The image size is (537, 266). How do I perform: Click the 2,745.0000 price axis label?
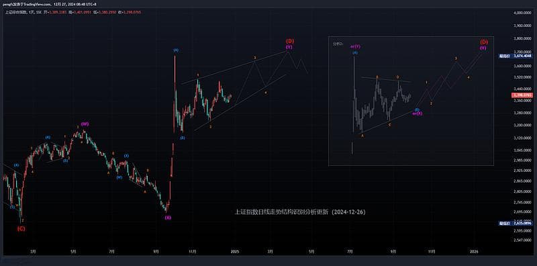click(523, 203)
